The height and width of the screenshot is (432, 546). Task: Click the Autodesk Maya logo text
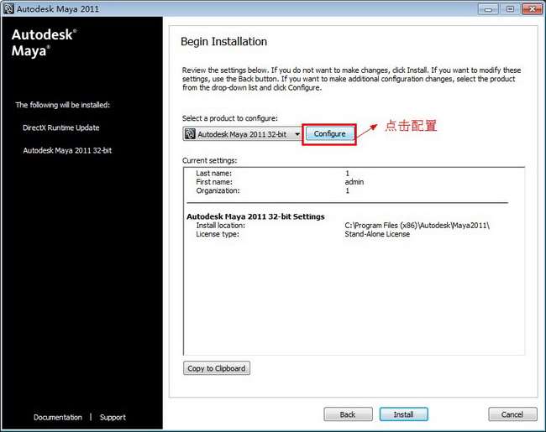(44, 43)
